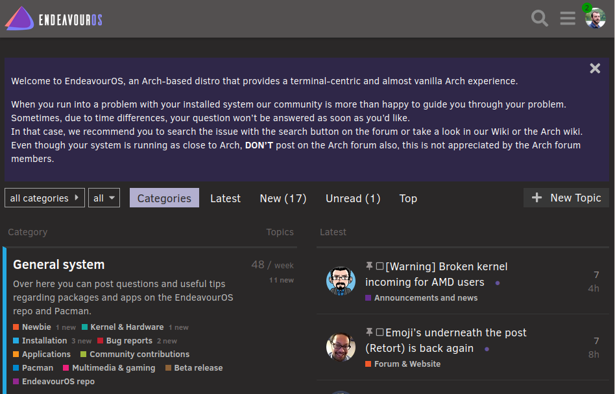Image resolution: width=615 pixels, height=394 pixels.
Task: Open the all tags dropdown
Action: [104, 198]
